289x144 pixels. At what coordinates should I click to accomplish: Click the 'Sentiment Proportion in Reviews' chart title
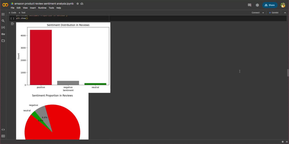[x=52, y=96]
